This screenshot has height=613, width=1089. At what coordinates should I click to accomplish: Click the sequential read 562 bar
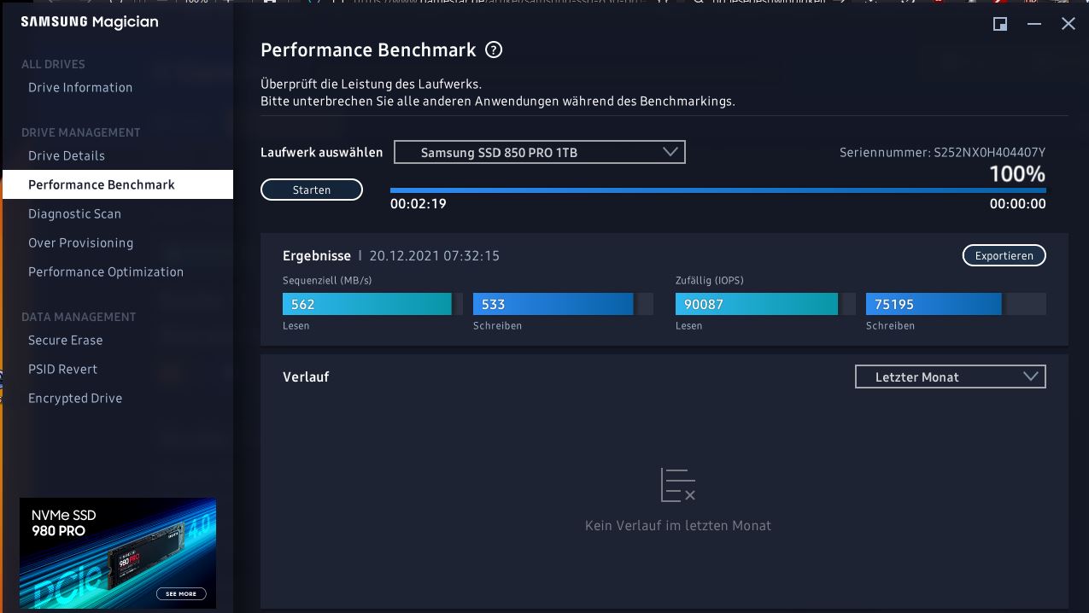click(372, 304)
